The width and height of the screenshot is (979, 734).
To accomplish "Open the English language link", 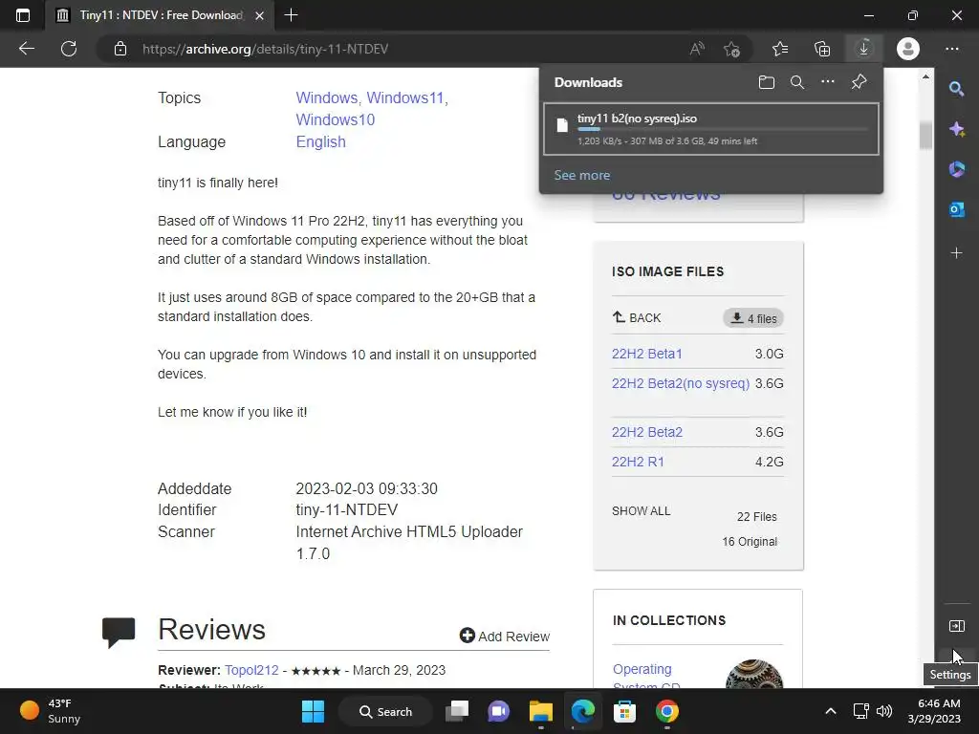I will point(321,142).
